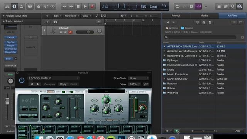Start recording with the Record button
Screen dimensions: 247x139
pyautogui.click(x=92, y=7)
